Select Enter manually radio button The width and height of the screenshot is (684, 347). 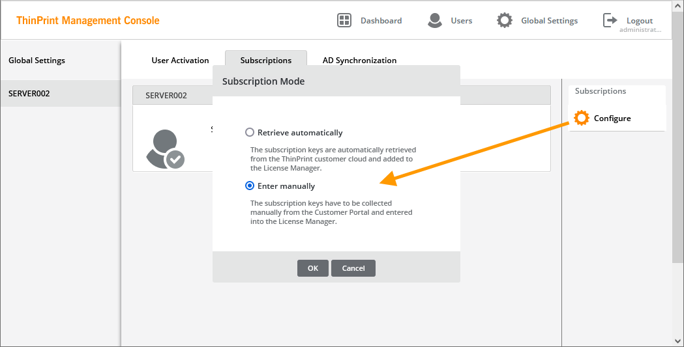pyautogui.click(x=250, y=186)
